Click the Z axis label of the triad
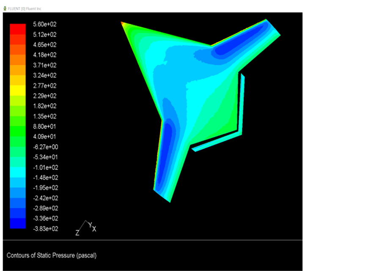This screenshot has width=382, height=271. 77,233
